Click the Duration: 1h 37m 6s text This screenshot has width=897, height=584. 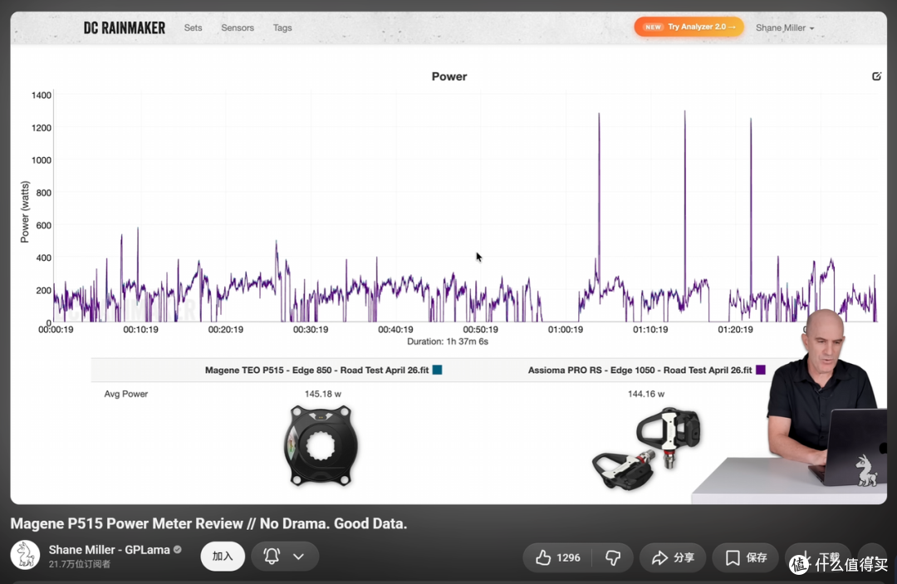click(448, 341)
